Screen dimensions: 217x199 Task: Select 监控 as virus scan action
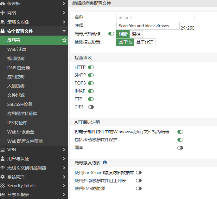click(x=136, y=34)
